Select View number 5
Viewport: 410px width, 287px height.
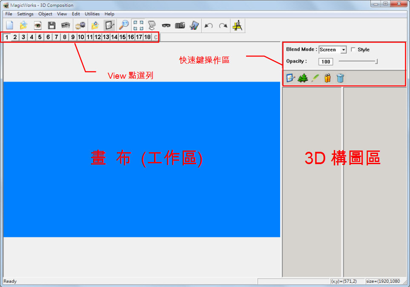(40, 37)
